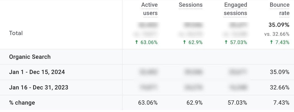Click the green up arrow beside 57.03% total
The image size is (294, 112).
coord(226,42)
